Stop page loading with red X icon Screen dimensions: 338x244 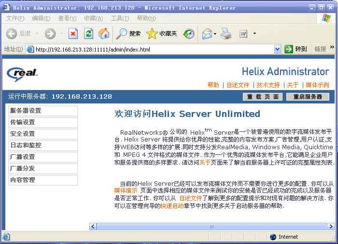coord(73,34)
